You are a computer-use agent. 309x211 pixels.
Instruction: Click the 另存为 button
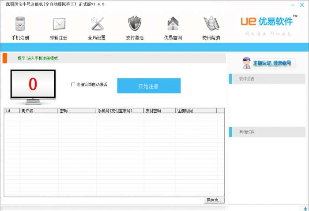click(x=214, y=200)
